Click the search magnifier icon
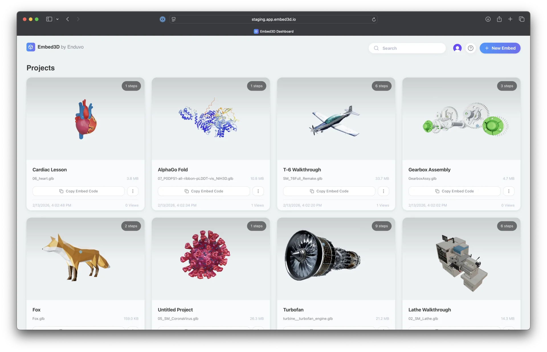The width and height of the screenshot is (547, 352). click(376, 48)
